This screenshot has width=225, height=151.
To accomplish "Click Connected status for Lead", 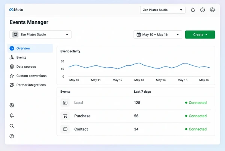I will pyautogui.click(x=196, y=103).
